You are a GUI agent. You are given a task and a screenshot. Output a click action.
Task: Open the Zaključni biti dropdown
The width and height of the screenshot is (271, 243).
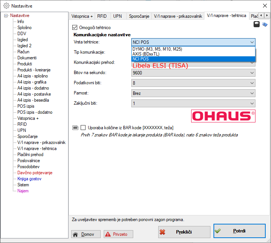(193, 103)
